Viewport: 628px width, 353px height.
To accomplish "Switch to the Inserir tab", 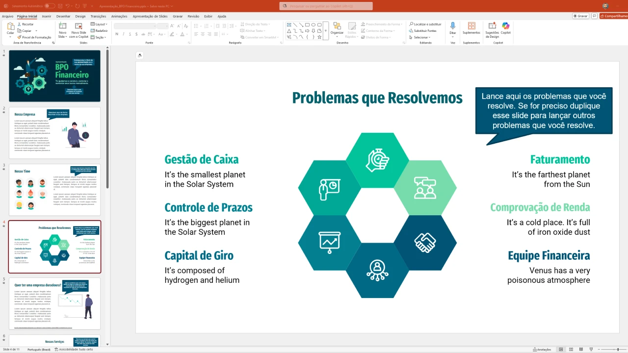I will coord(47,16).
